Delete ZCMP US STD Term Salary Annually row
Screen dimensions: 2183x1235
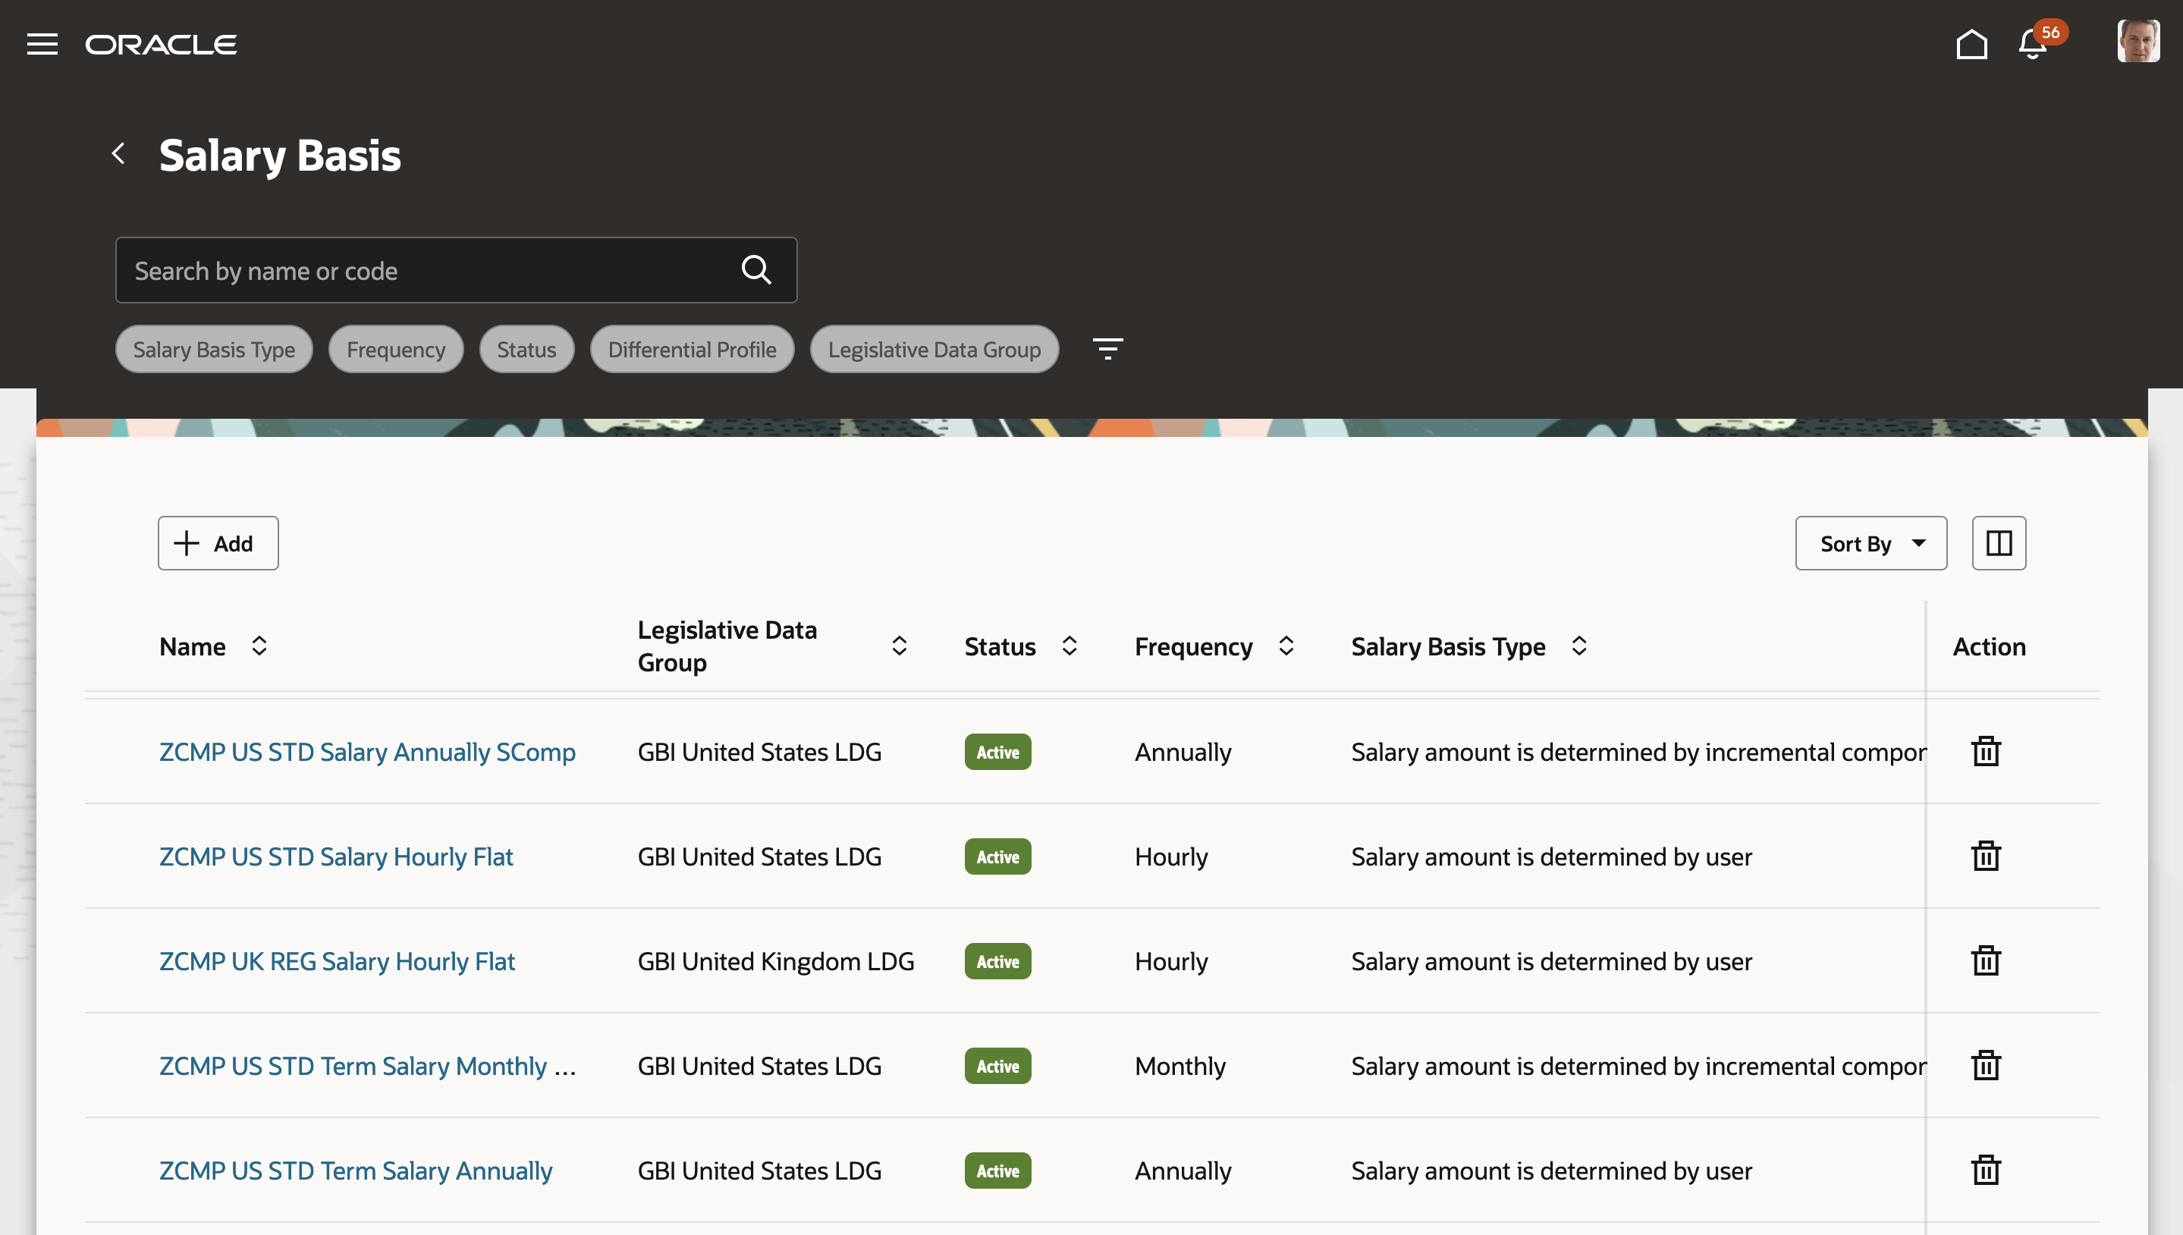[1985, 1171]
